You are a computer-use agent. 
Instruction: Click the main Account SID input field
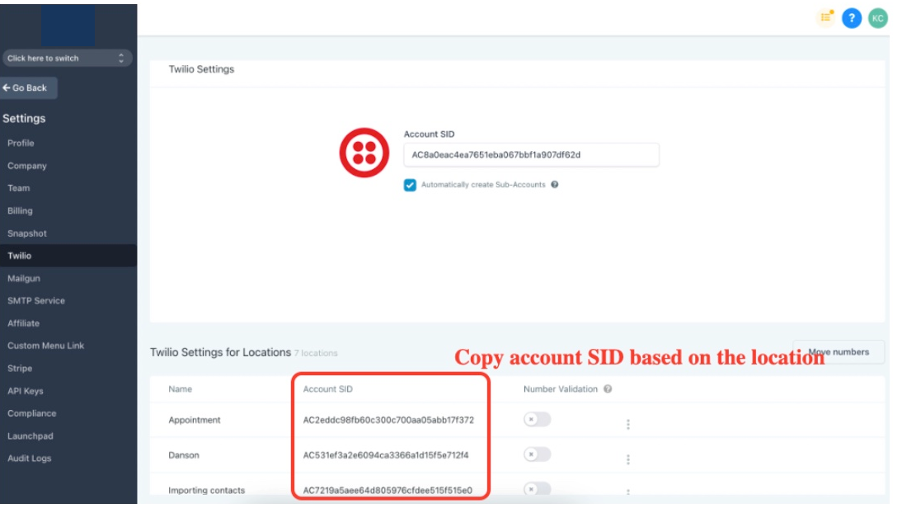(x=531, y=155)
